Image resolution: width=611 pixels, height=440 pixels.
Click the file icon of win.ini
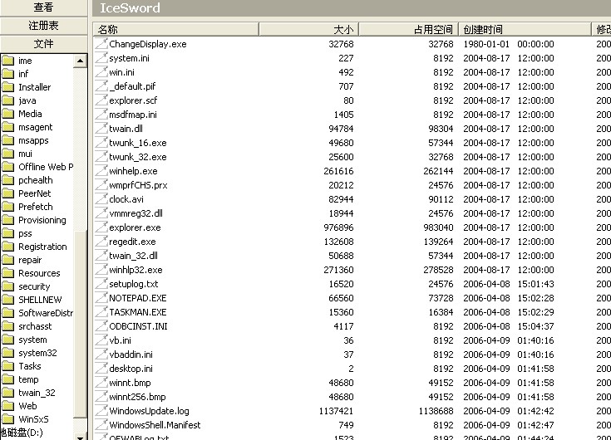click(101, 71)
